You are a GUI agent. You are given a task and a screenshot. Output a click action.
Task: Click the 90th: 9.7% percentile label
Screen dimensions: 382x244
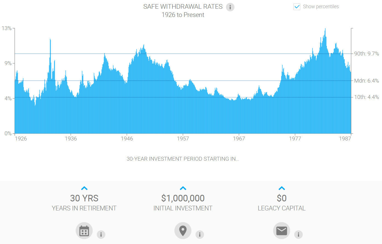[366, 54]
